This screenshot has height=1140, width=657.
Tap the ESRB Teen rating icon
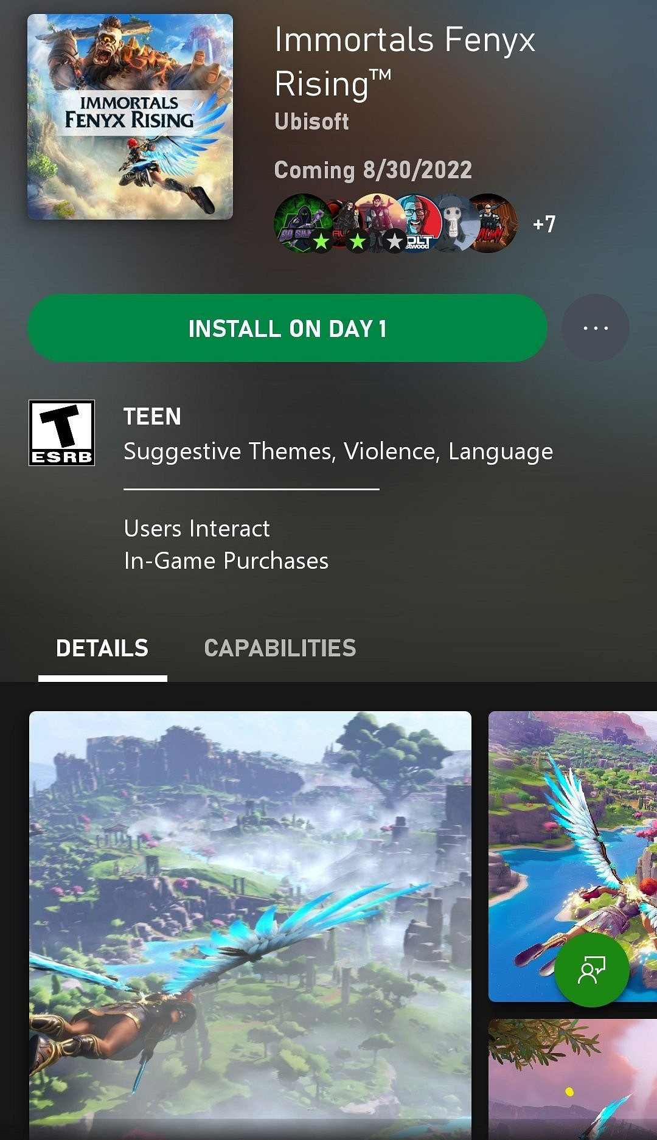61,433
